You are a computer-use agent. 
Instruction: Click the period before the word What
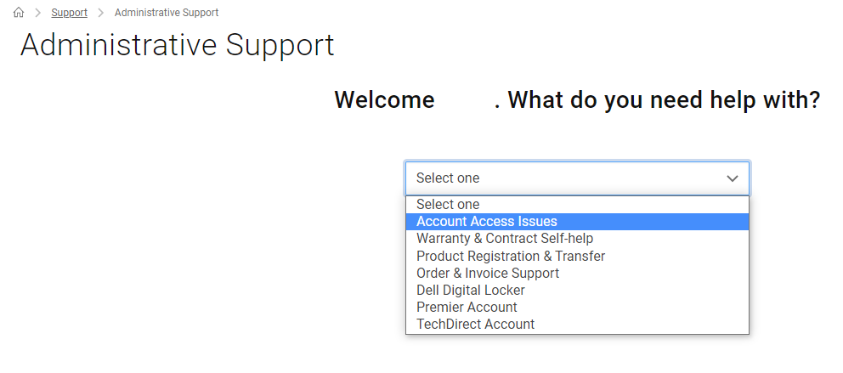pyautogui.click(x=498, y=104)
